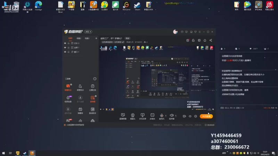Add 直播屏幕 screen capture source
278x156 pixels.
[x=123, y=116]
